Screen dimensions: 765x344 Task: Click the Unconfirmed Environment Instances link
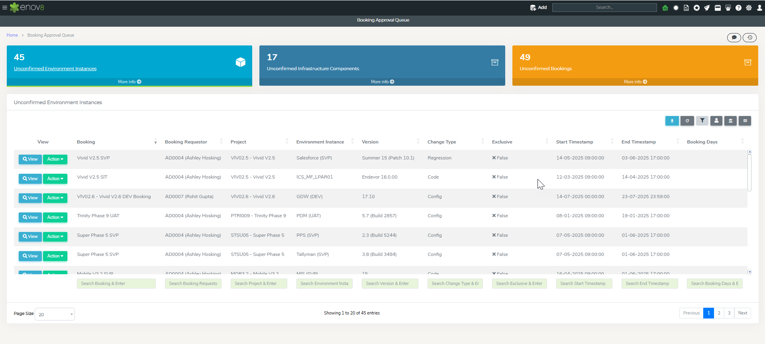[x=55, y=69]
